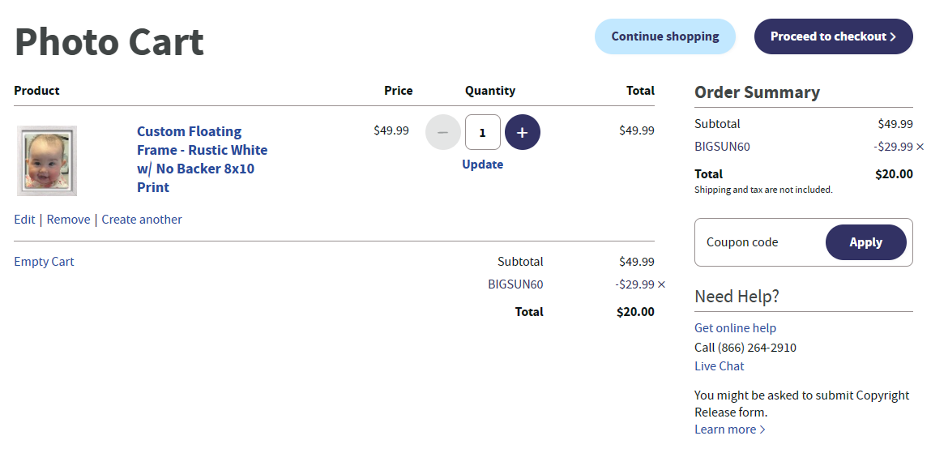Edit the cart item
The height and width of the screenshot is (453, 931).
point(24,220)
